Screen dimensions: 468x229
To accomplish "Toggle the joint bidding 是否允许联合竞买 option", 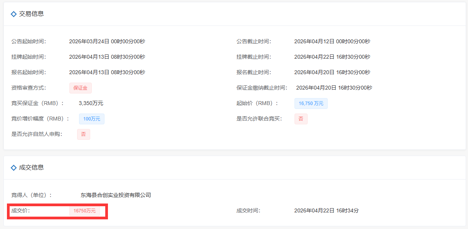I will tap(301, 119).
